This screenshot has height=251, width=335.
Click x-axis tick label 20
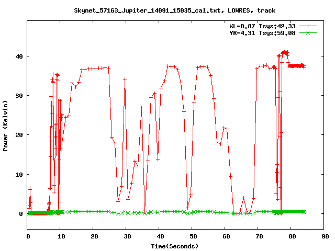(x=94, y=236)
